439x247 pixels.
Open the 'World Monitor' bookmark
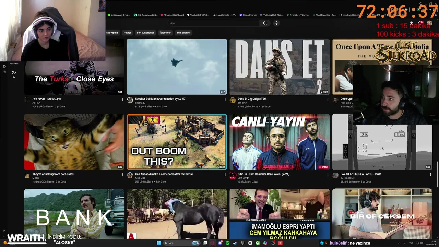324,15
